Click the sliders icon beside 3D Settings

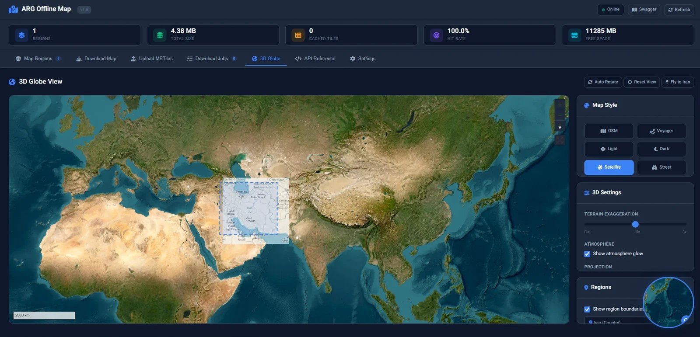pos(587,193)
